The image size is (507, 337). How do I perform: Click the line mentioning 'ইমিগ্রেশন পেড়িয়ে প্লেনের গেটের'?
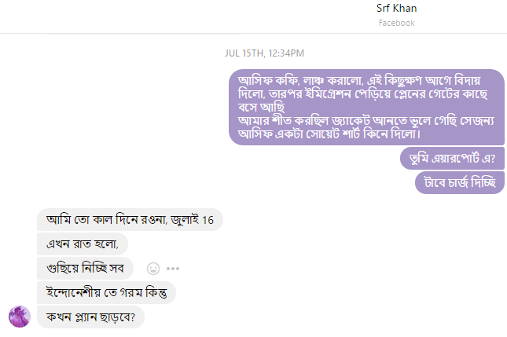pos(363,94)
